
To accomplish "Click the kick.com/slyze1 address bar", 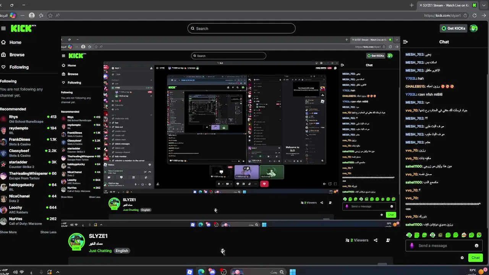I will [442, 16].
